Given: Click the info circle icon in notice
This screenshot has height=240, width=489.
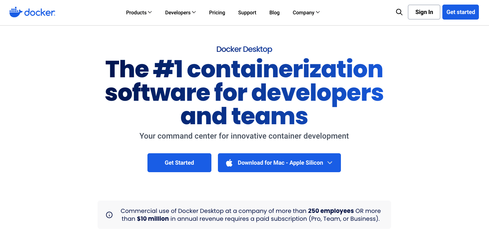Looking at the screenshot, I should coord(109,215).
